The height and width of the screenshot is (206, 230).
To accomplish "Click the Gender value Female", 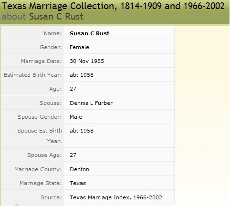I will tap(79, 47).
